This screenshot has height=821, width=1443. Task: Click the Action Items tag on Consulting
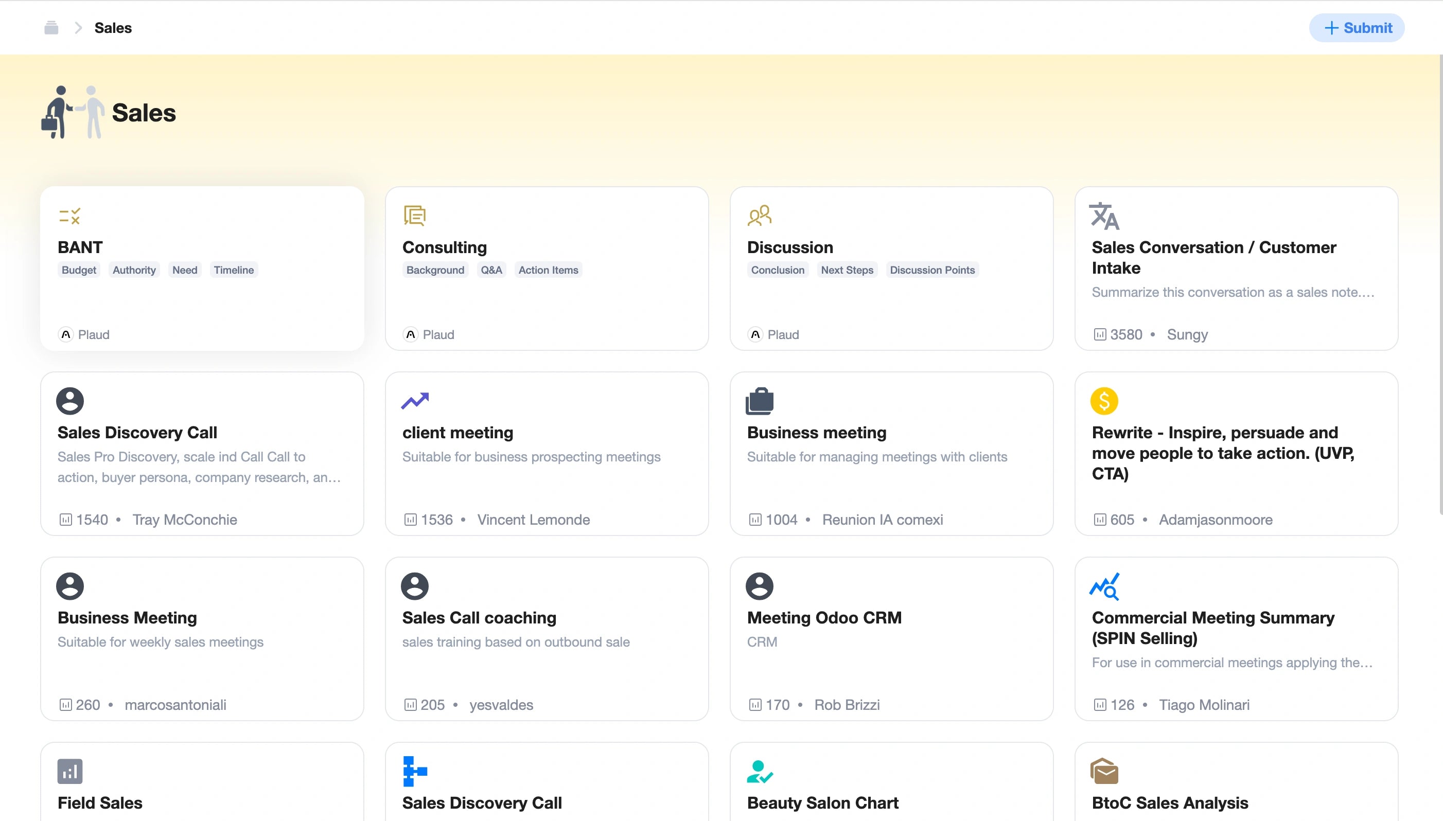[548, 270]
